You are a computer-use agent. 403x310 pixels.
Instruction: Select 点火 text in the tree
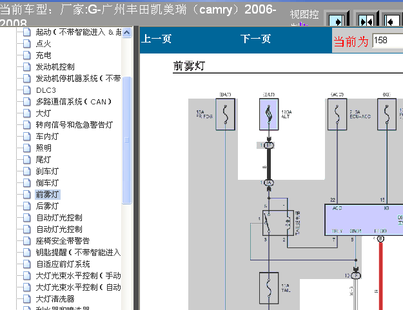[x=43, y=44]
